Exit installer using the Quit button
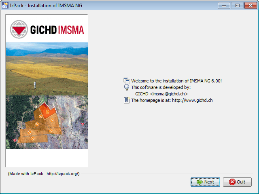The image size is (259, 194). click(237, 182)
